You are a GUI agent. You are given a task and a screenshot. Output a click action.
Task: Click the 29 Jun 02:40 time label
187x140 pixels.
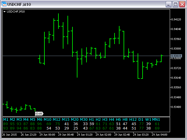[x=122, y=135]
